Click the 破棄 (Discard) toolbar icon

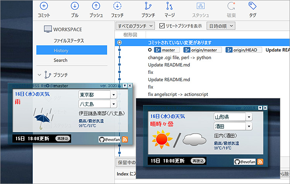point(231,6)
